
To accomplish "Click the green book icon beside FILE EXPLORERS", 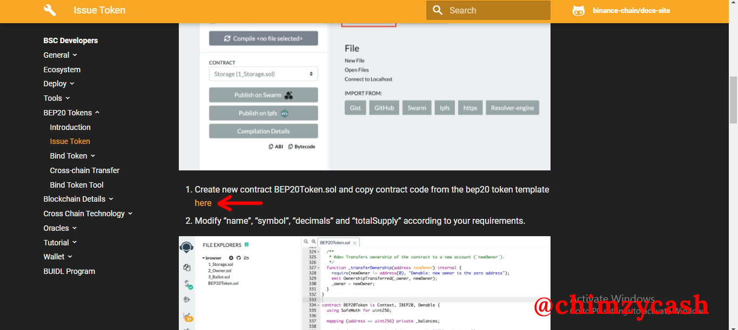I will [x=246, y=245].
